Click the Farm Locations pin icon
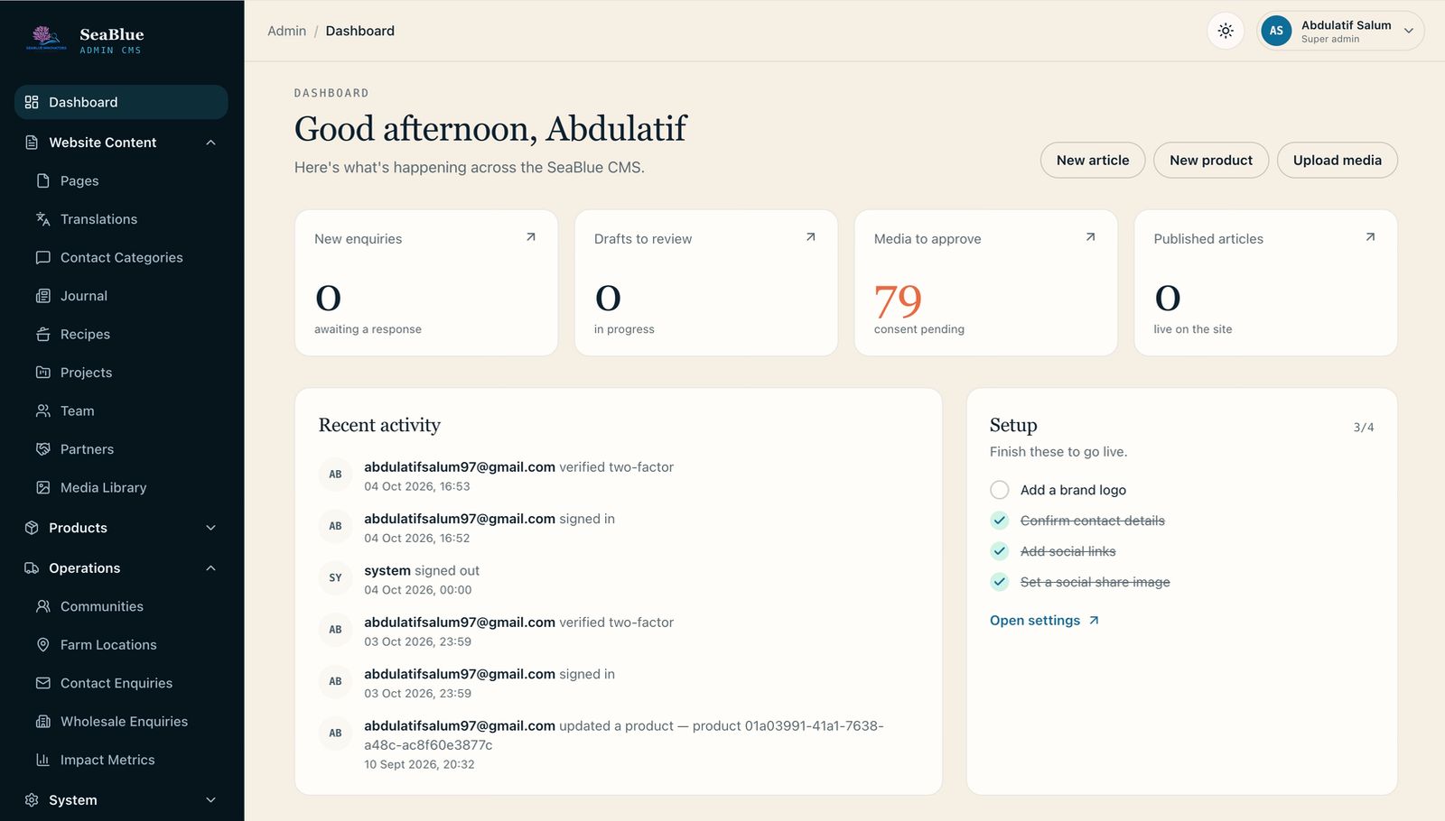 tap(42, 645)
